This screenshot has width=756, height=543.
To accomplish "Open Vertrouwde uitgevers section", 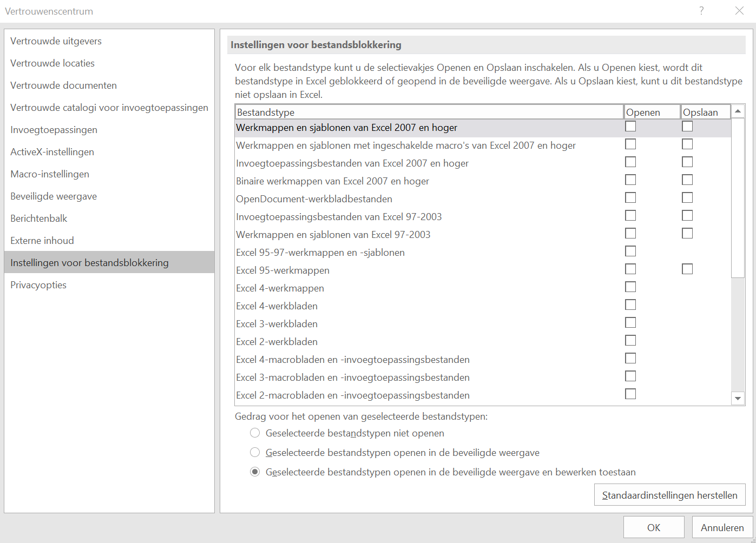I will [109, 41].
